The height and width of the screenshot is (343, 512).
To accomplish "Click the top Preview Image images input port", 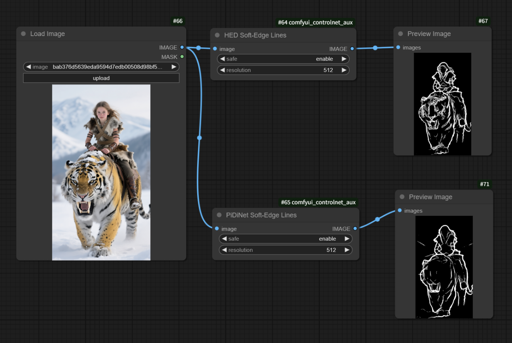I will point(398,48).
